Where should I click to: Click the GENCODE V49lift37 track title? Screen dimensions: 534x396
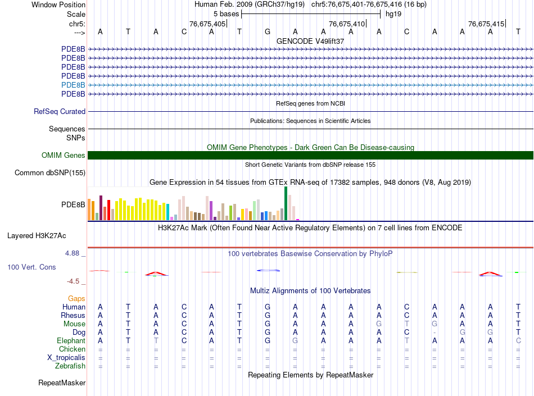pyautogui.click(x=310, y=41)
